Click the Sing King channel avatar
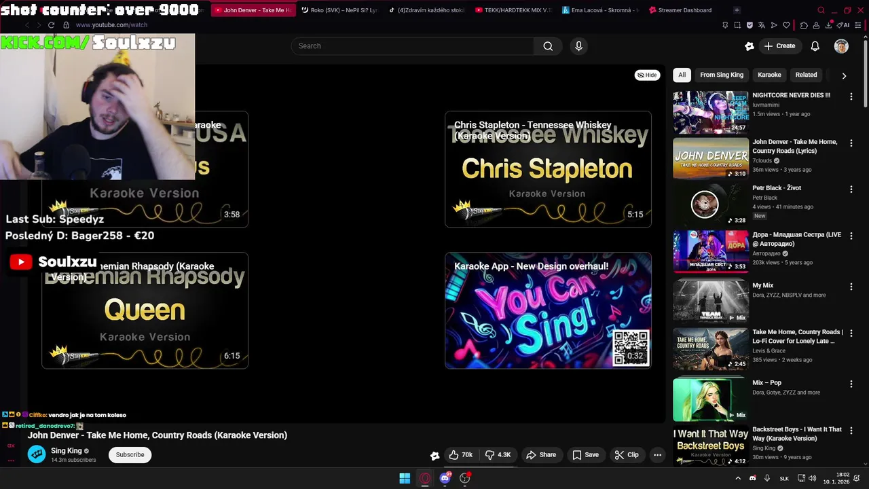The image size is (869, 489). pos(37,454)
